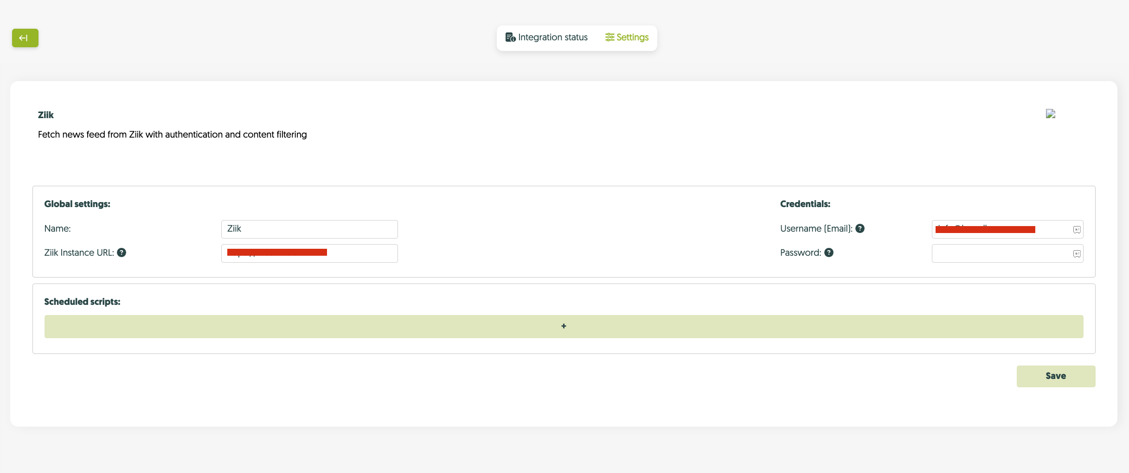Select the Settings tab
1129x473 pixels.
[x=627, y=38]
